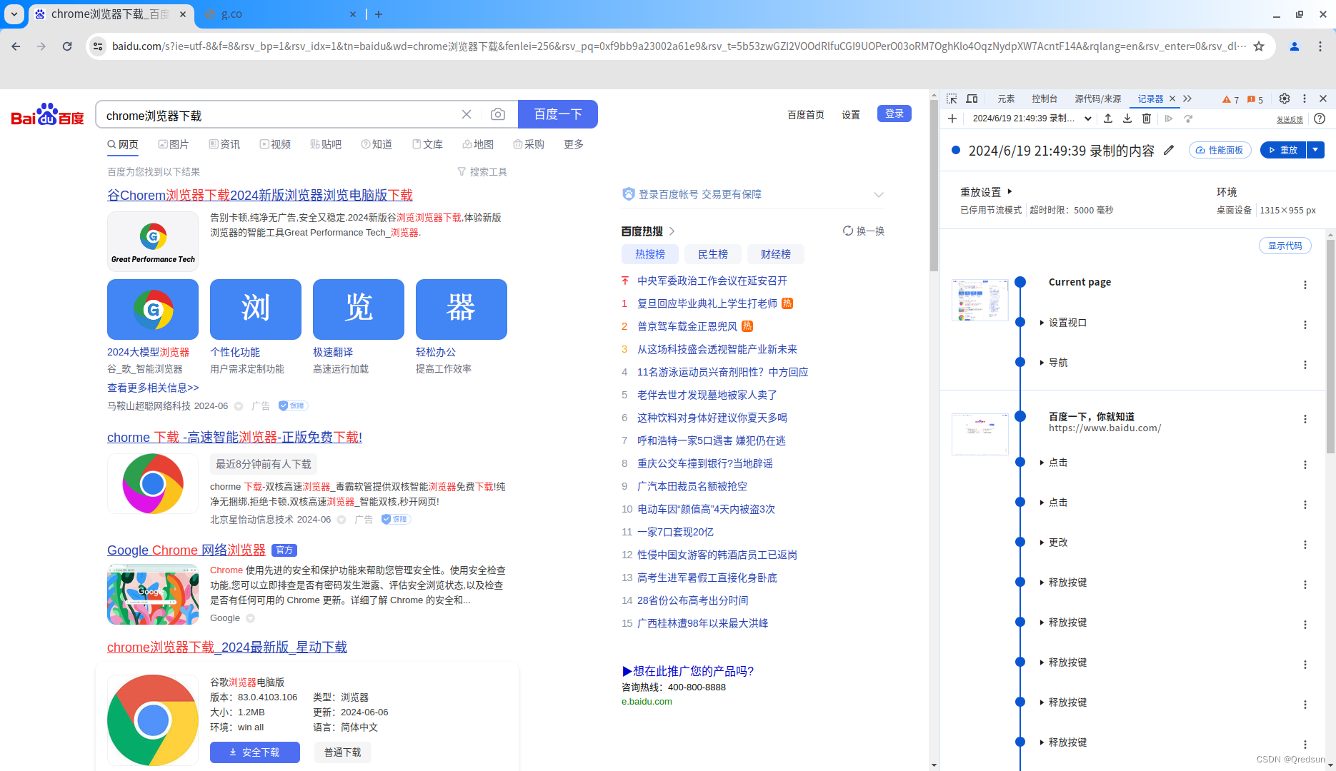
Task: Select the 视频 search category
Action: (275, 144)
